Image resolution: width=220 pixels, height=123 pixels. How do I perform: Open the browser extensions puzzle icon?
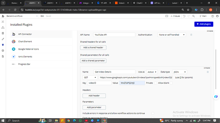coord(202,10)
